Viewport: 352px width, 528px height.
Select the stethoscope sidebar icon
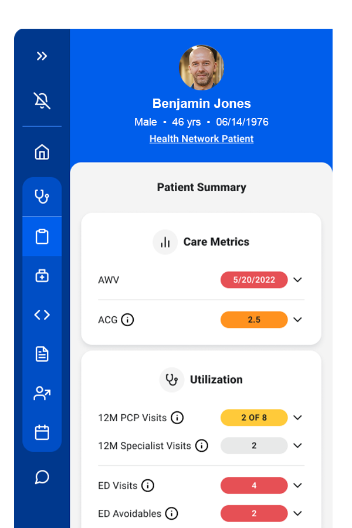click(x=42, y=197)
